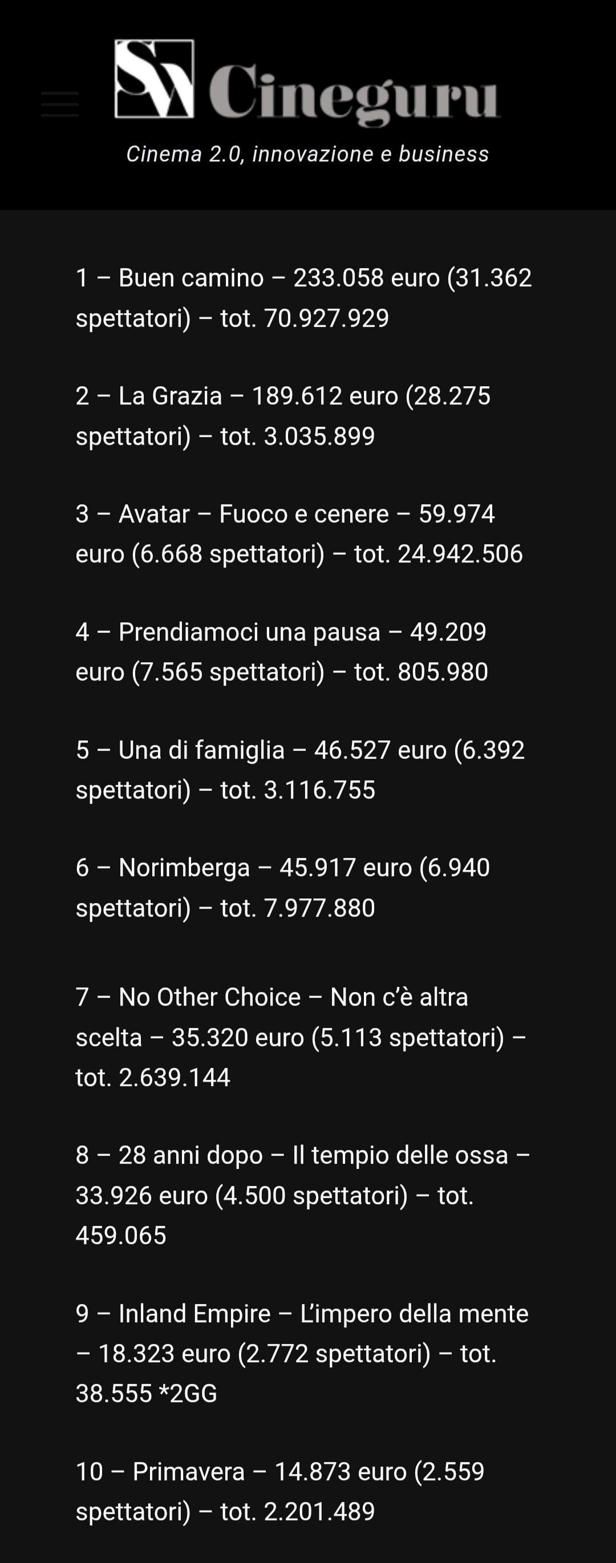The width and height of the screenshot is (616, 1563).
Task: Click Avatar's total 24.942.506
Action: click(x=460, y=554)
